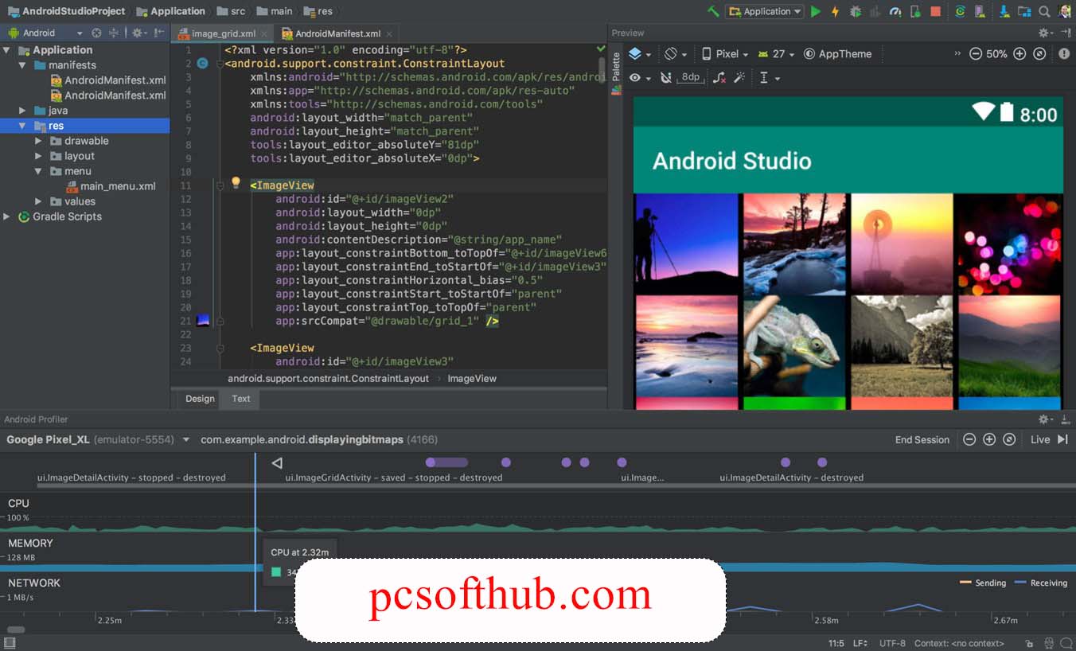This screenshot has width=1076, height=651.
Task: Open the Project Structure folder icon
Action: 1024,11
